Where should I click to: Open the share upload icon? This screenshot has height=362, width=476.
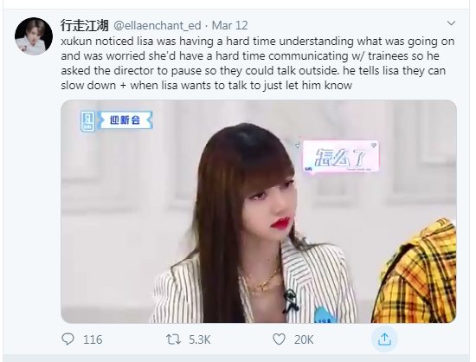pos(384,339)
